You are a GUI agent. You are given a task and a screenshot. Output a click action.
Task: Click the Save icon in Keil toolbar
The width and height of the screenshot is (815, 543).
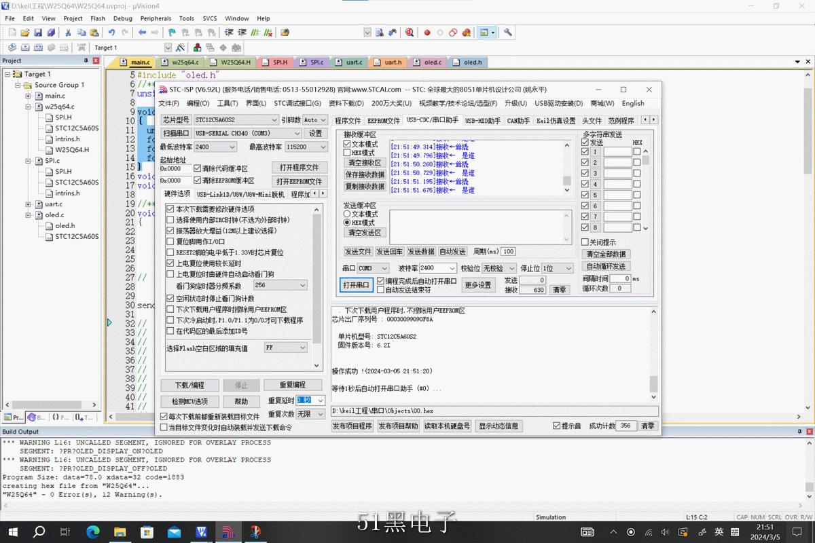[x=38, y=32]
